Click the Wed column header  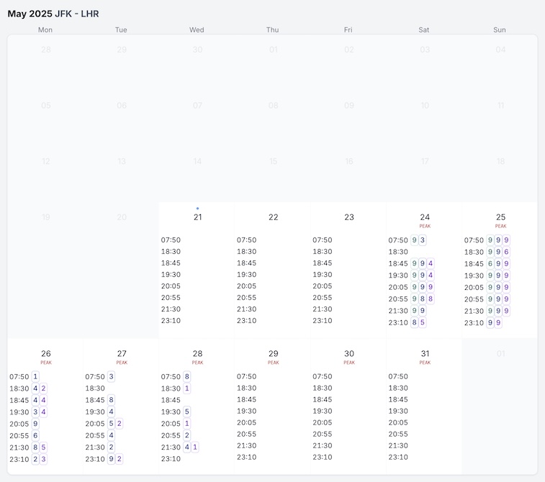pyautogui.click(x=197, y=30)
